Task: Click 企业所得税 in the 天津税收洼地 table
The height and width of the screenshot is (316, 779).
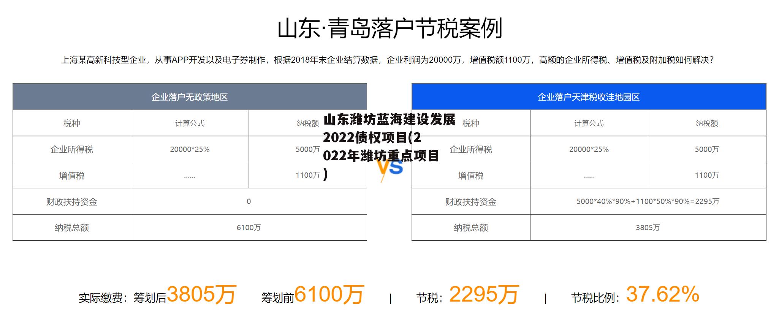Action: (471, 149)
